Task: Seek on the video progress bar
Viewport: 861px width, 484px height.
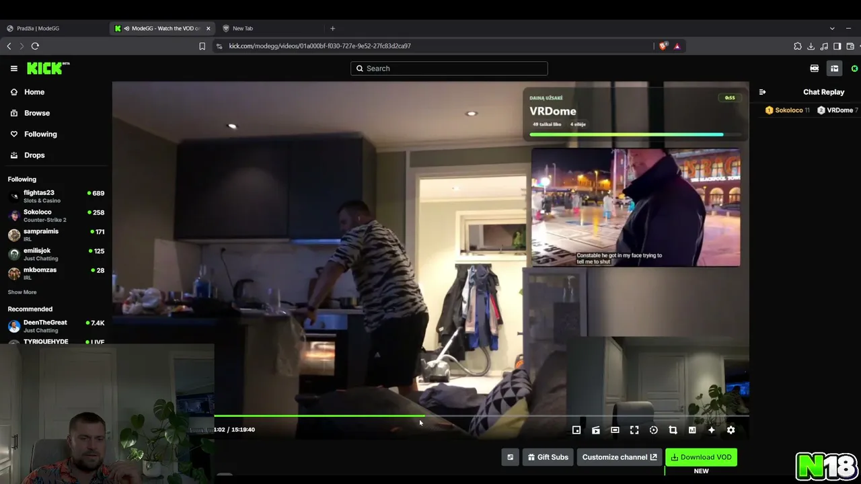Action: coord(481,416)
